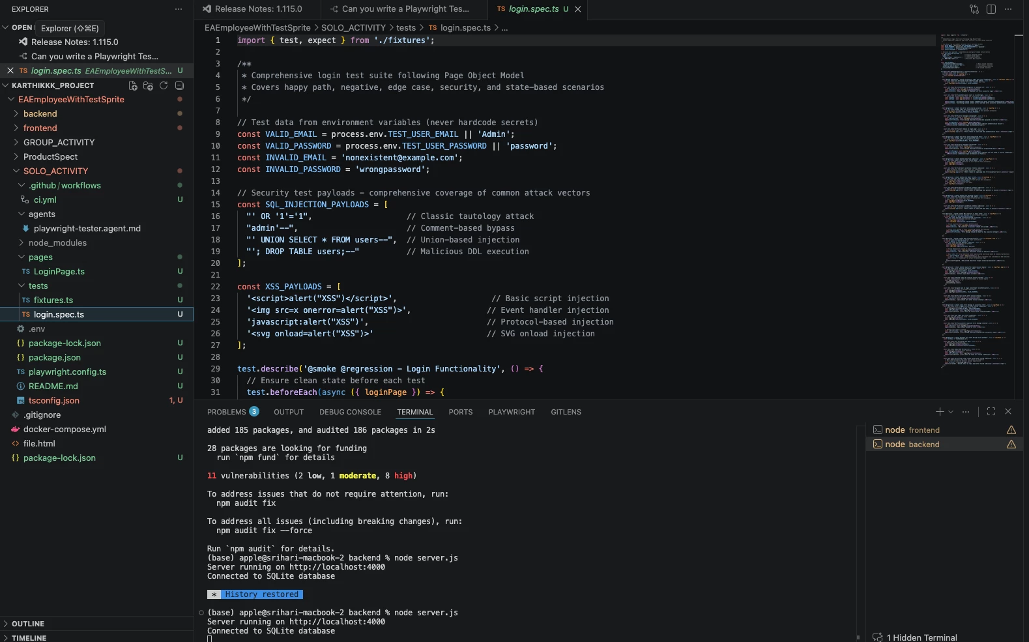Refresh the explorer with the refresh icon
The height and width of the screenshot is (642, 1029).
tap(164, 85)
